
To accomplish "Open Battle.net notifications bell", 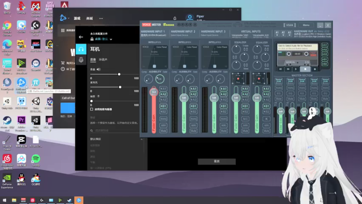I will coord(175,18).
